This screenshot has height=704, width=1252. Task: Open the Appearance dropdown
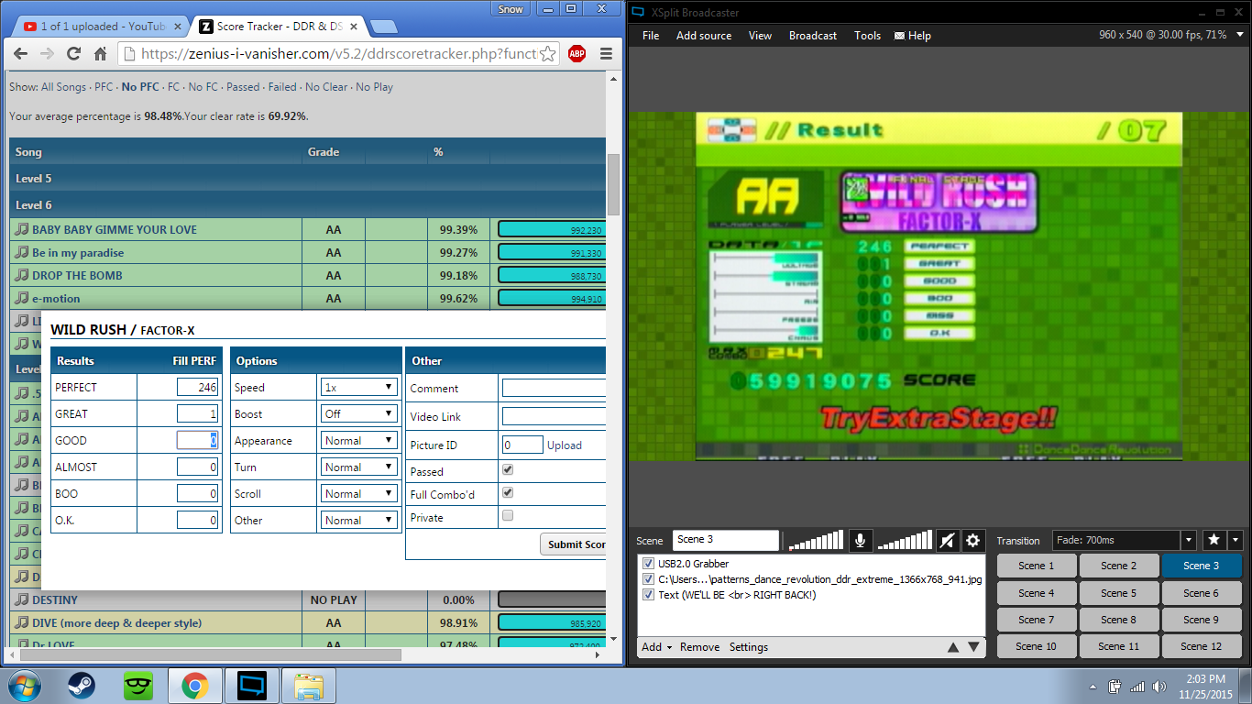point(358,440)
